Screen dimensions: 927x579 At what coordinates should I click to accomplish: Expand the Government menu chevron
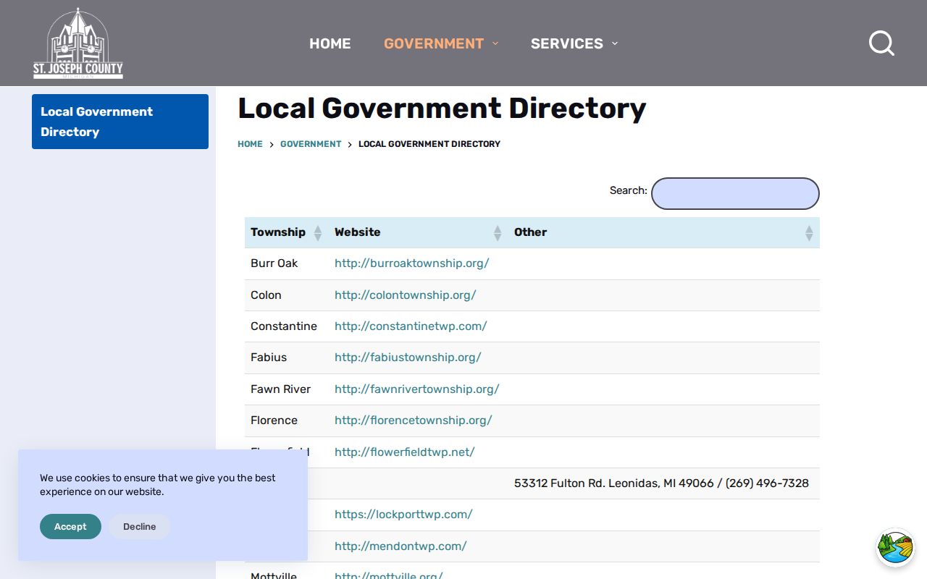[495, 43]
